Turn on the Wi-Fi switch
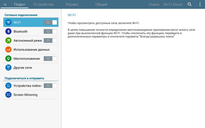The width and height of the screenshot is (205, 128). [x=50, y=22]
